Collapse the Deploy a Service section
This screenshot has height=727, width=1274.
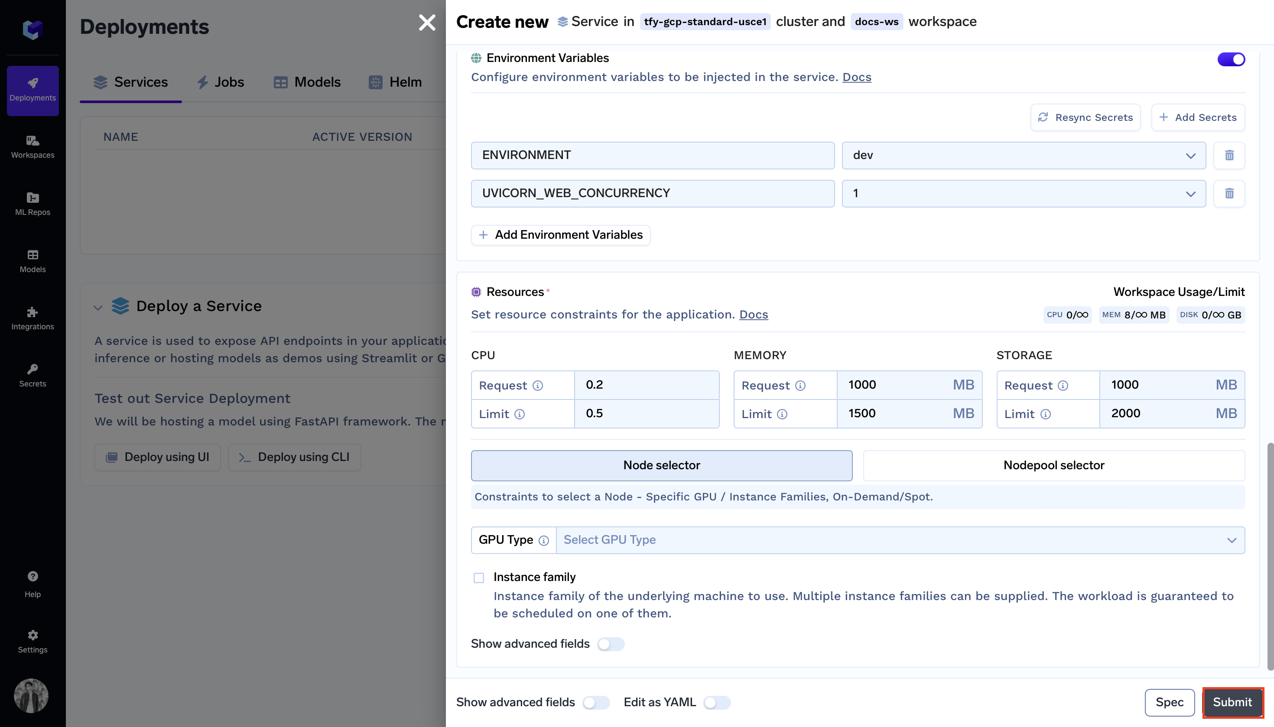click(98, 308)
